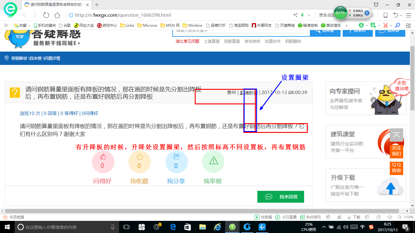The width and height of the screenshot is (415, 233).
Task: Open the 淘宝团购 bookmark
Action: pos(239,25)
